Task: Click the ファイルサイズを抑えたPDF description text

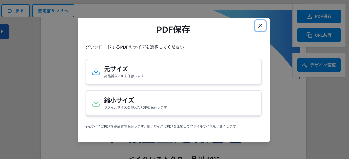Action: click(135, 107)
